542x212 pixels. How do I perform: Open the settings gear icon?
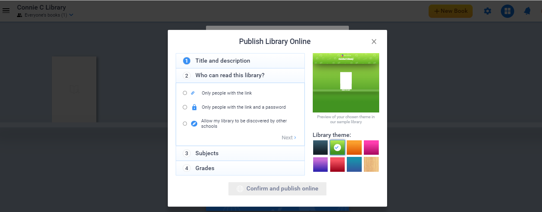[488, 11]
